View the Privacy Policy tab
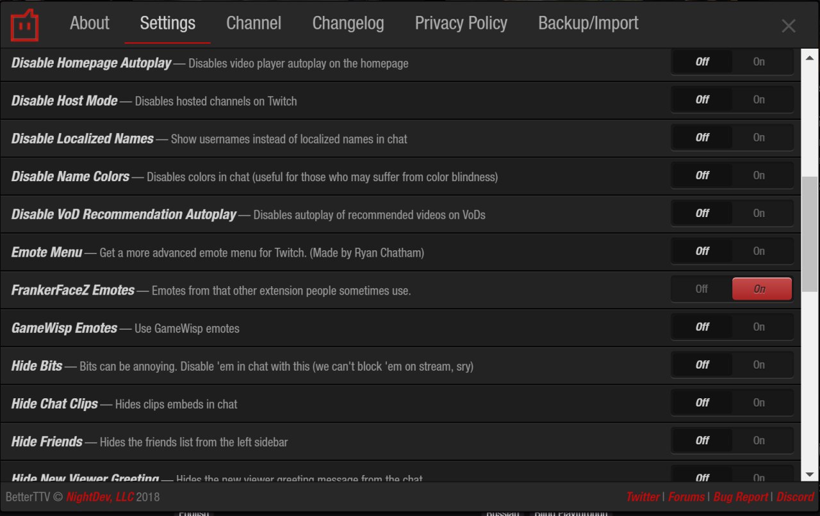 pos(461,24)
